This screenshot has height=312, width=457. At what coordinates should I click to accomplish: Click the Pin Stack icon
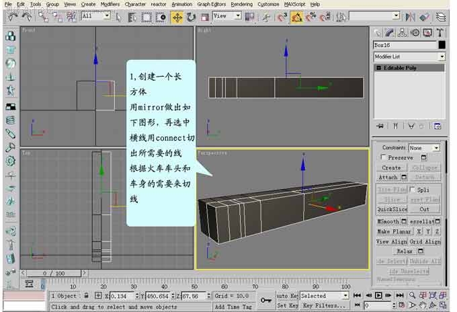click(x=380, y=126)
